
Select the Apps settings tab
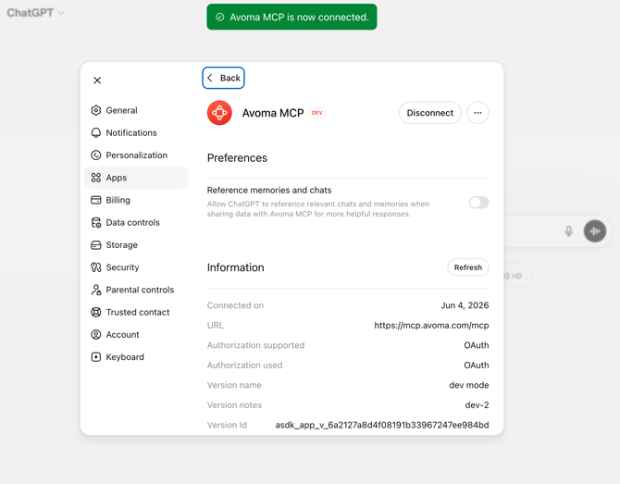coord(136,178)
